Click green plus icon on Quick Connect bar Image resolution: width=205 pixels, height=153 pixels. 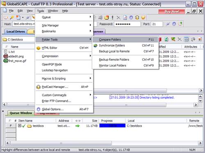[x=180, y=24]
